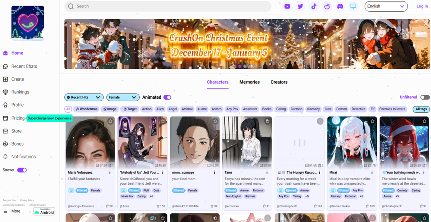Open more options for Melody of Us
This screenshot has width=431, height=222.
tap(162, 172)
